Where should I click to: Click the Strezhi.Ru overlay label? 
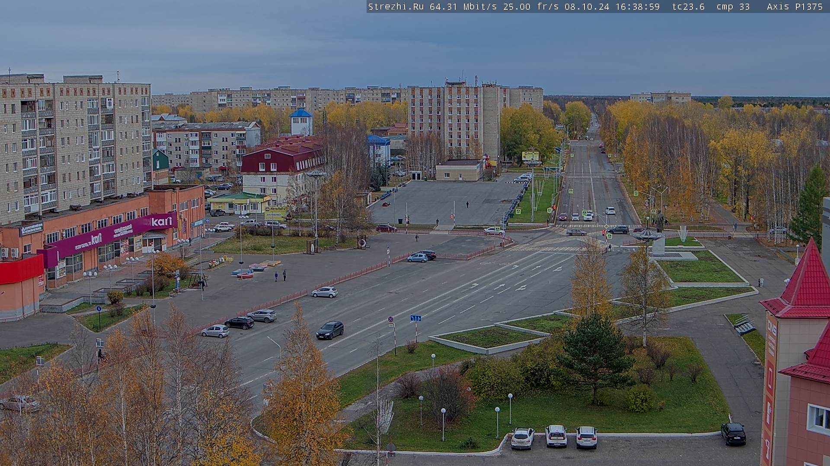pyautogui.click(x=396, y=6)
